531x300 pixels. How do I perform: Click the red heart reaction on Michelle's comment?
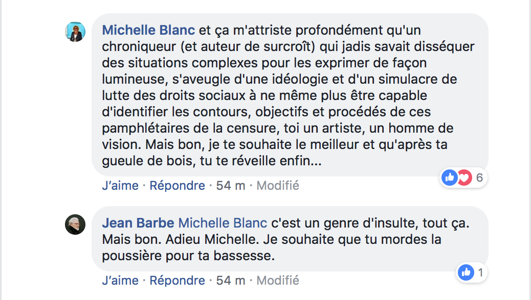point(466,178)
